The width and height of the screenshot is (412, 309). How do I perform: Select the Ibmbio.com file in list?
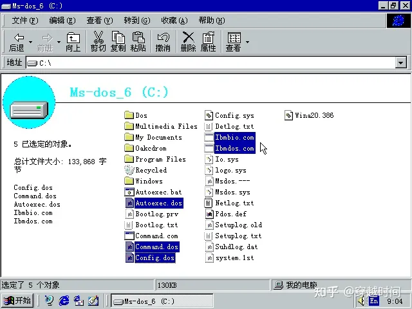(x=230, y=137)
